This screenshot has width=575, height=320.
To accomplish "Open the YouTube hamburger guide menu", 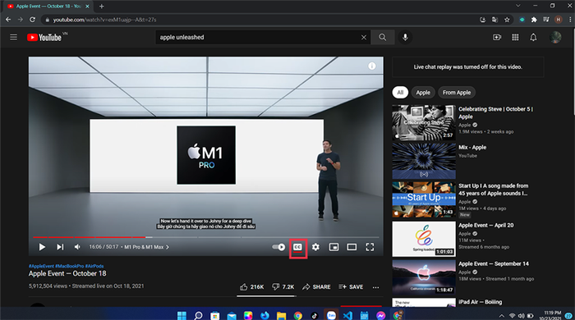I will (x=14, y=37).
